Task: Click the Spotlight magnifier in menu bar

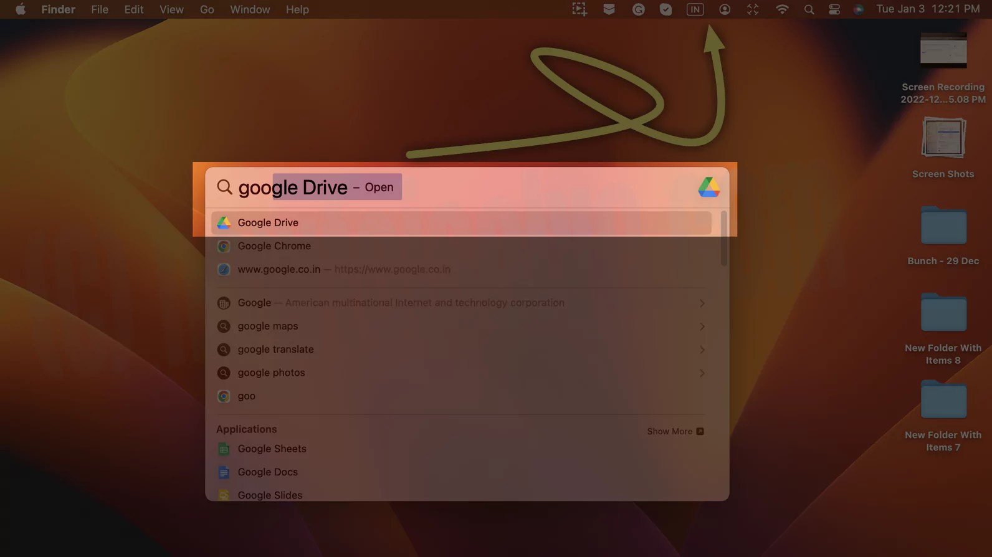Action: pos(809,9)
